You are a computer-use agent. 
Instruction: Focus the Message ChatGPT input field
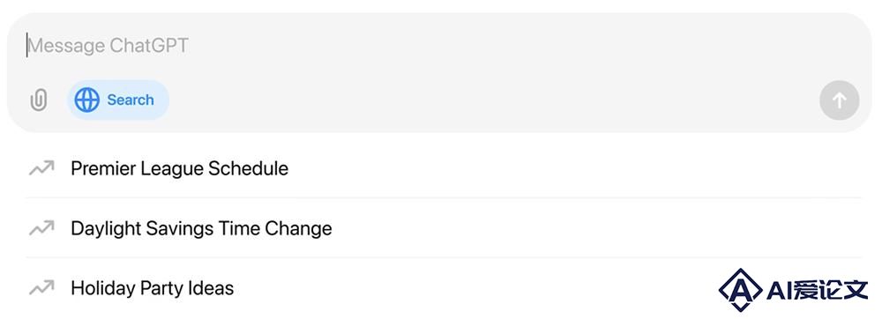point(438,46)
